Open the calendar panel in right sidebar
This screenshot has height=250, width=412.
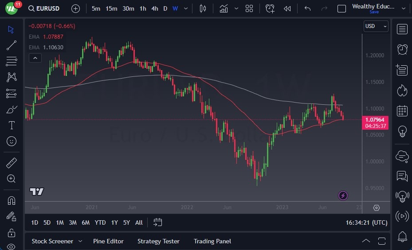click(x=402, y=111)
